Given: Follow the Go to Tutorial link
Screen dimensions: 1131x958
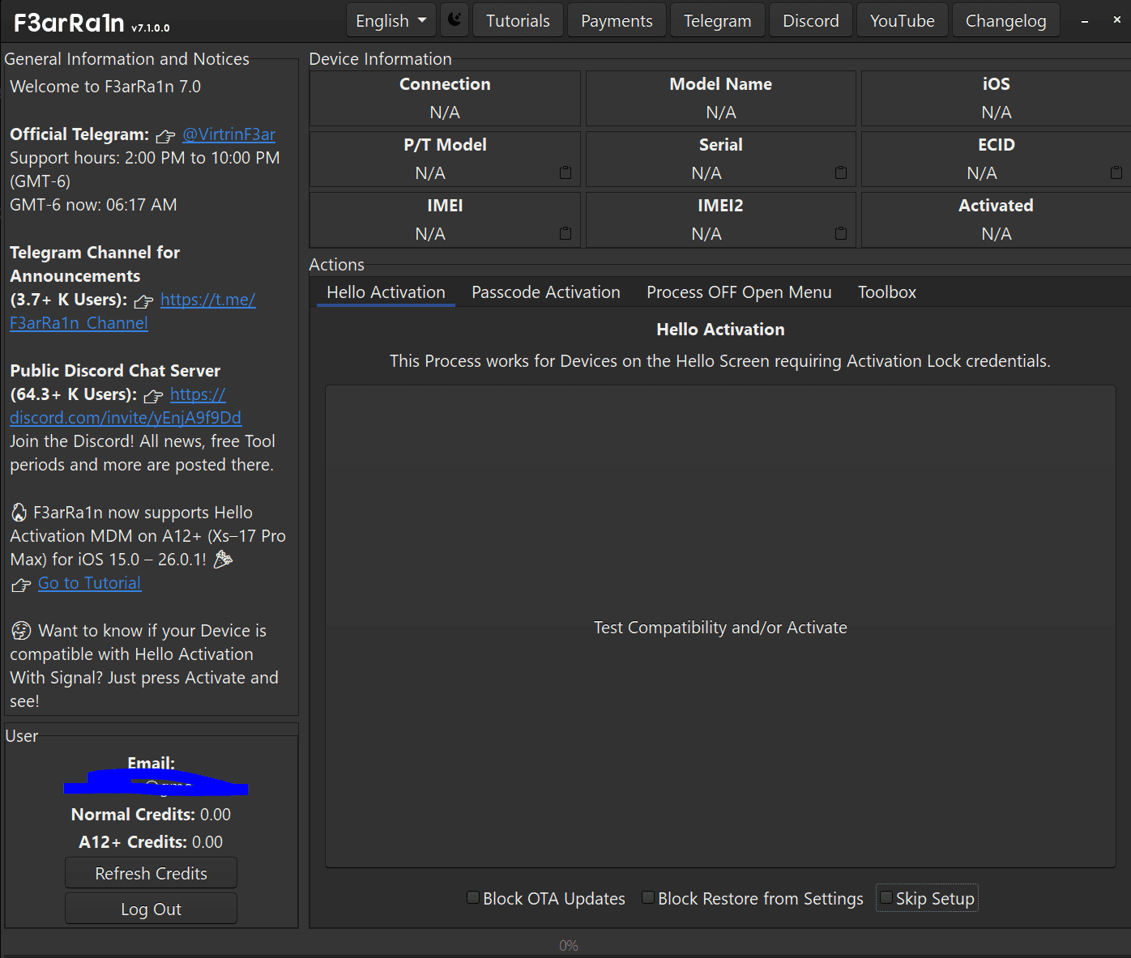Looking at the screenshot, I should point(89,583).
